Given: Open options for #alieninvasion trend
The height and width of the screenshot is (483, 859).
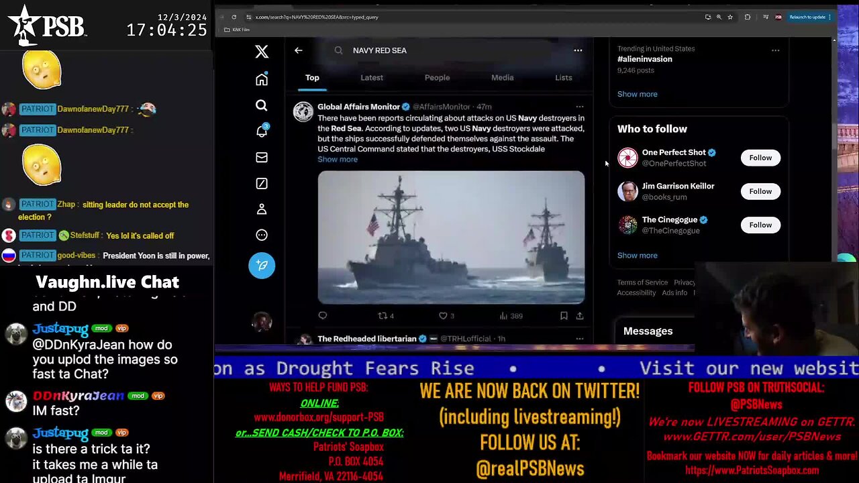Looking at the screenshot, I should (x=775, y=50).
